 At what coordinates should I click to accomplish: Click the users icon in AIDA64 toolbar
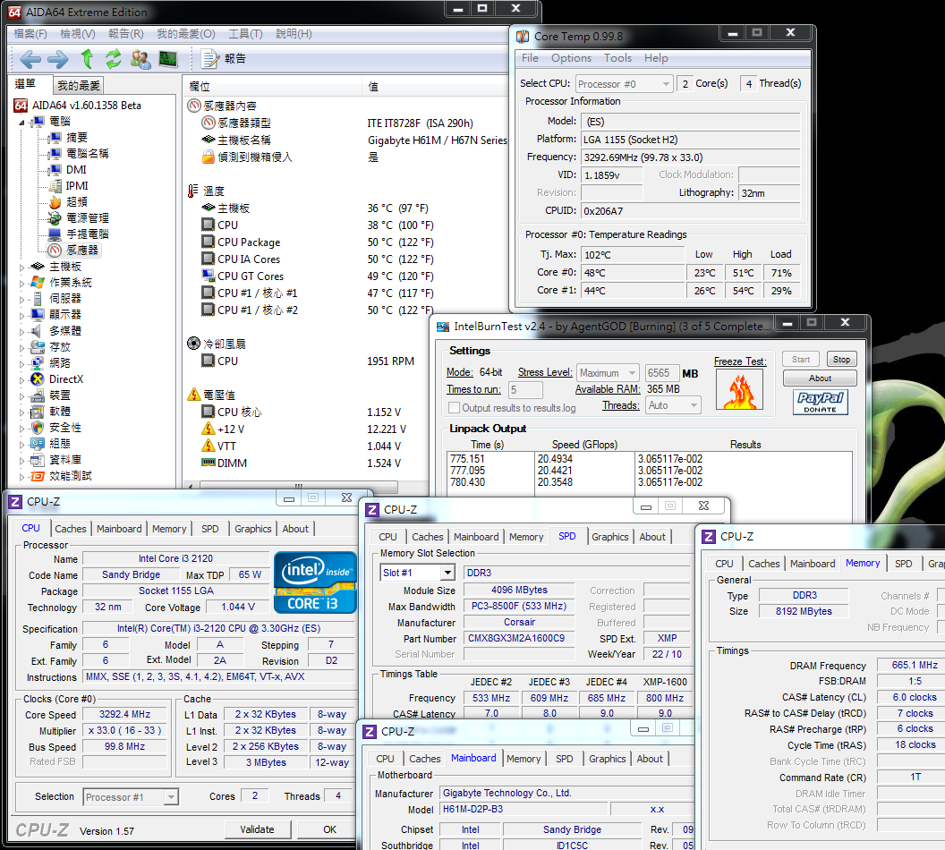[x=140, y=59]
